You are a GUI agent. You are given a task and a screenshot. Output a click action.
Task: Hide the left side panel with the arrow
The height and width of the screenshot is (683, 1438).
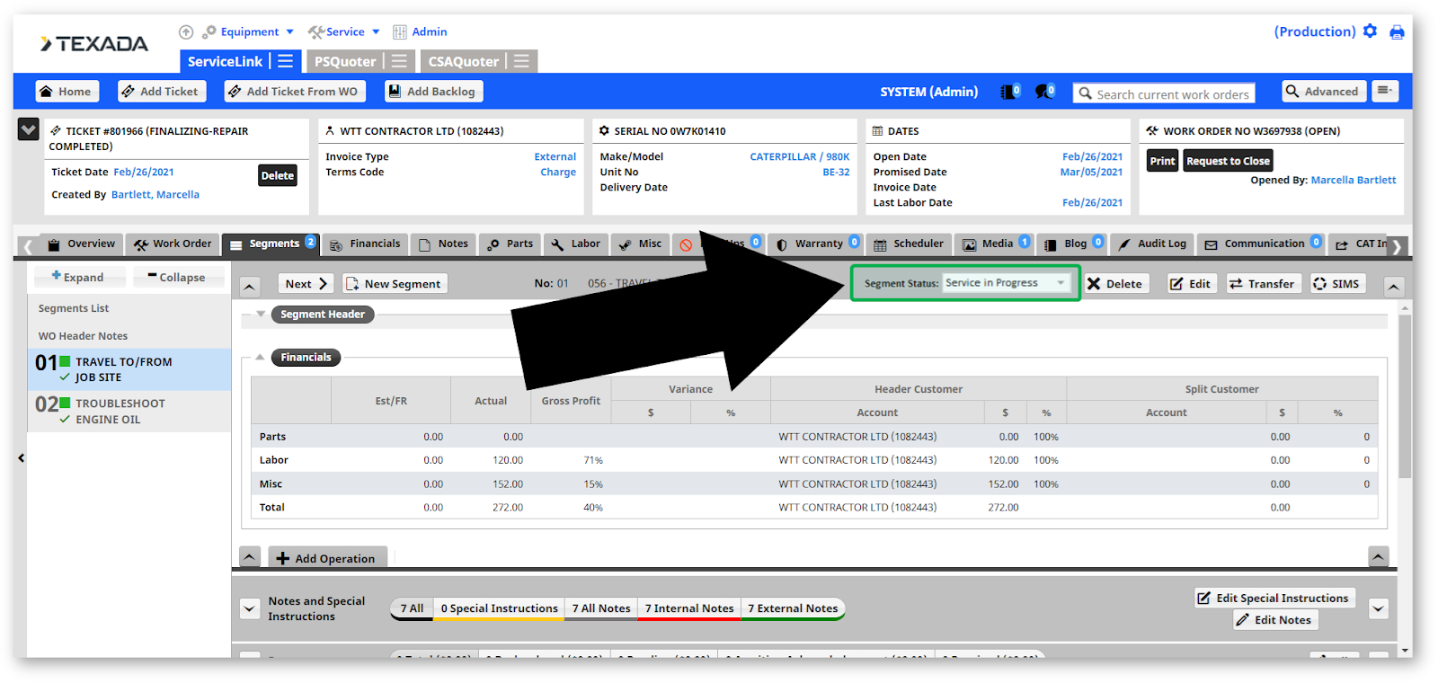[x=21, y=458]
